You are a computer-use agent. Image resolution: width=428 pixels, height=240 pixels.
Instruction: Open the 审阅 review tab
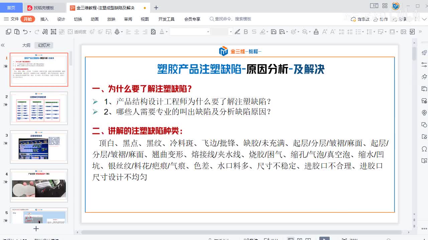point(128,19)
